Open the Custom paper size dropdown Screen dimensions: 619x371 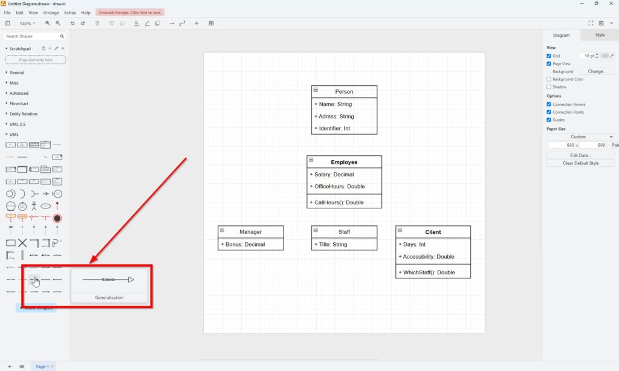580,137
